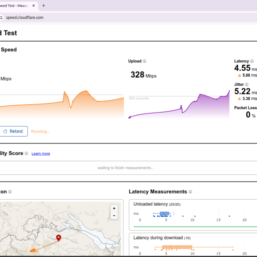Click the orange Cloudflare cloud marker on map

[x=33, y=250]
